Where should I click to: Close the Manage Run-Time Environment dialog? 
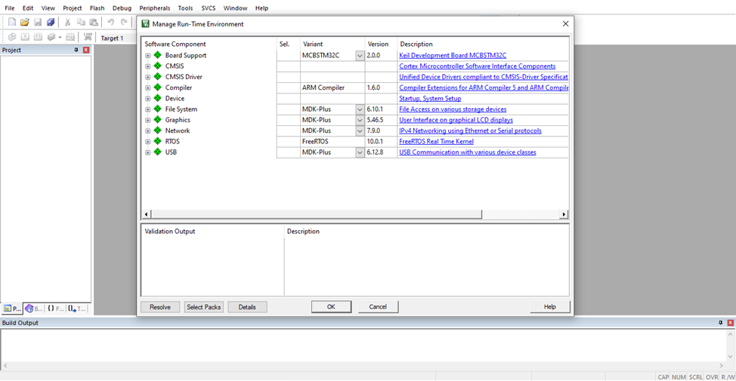(565, 24)
